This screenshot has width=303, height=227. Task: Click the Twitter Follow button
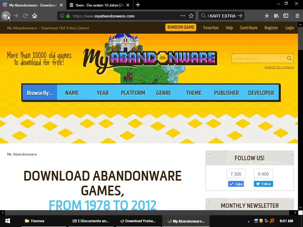click(x=263, y=184)
